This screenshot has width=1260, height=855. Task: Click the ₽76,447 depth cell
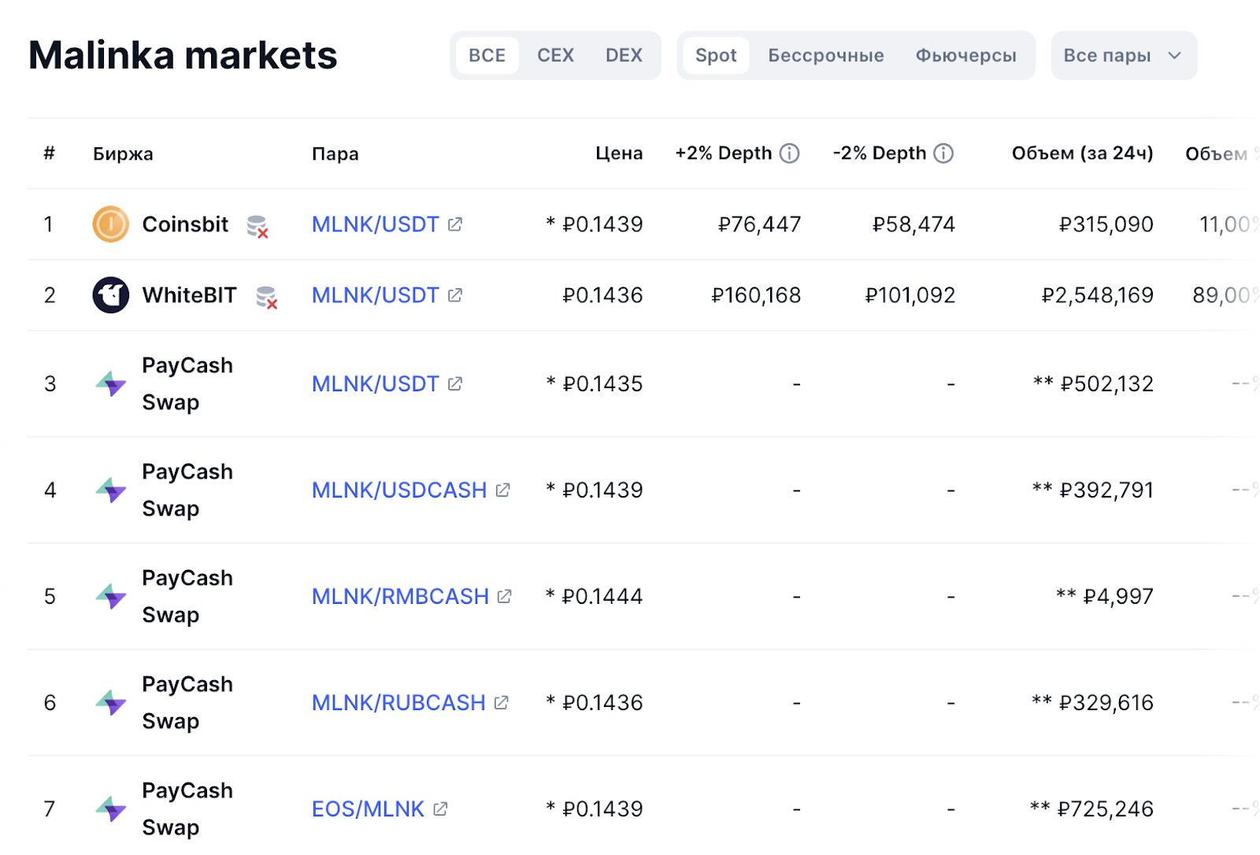pos(759,224)
